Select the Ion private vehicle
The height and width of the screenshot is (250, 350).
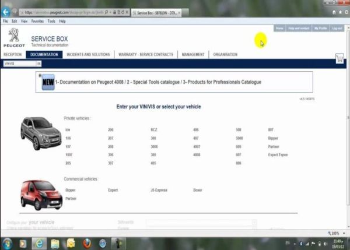[x=68, y=130]
